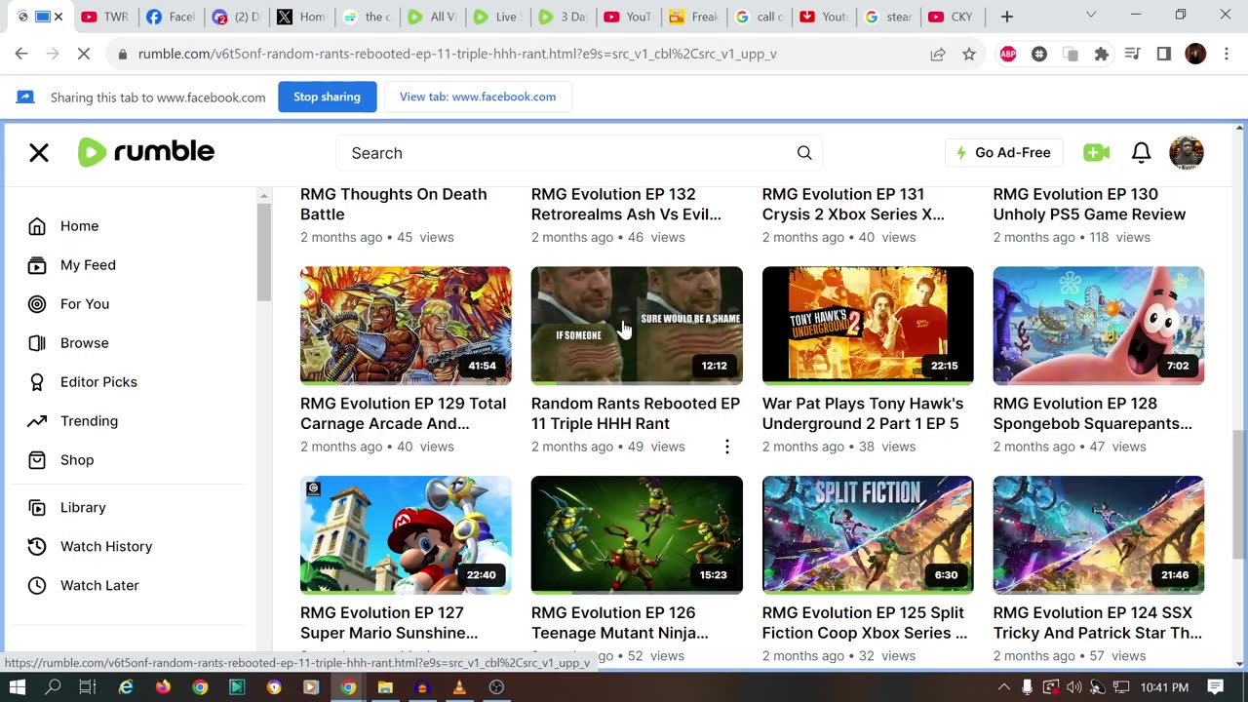Click the Stop sharing button
This screenshot has width=1248, height=702.
coord(327,97)
